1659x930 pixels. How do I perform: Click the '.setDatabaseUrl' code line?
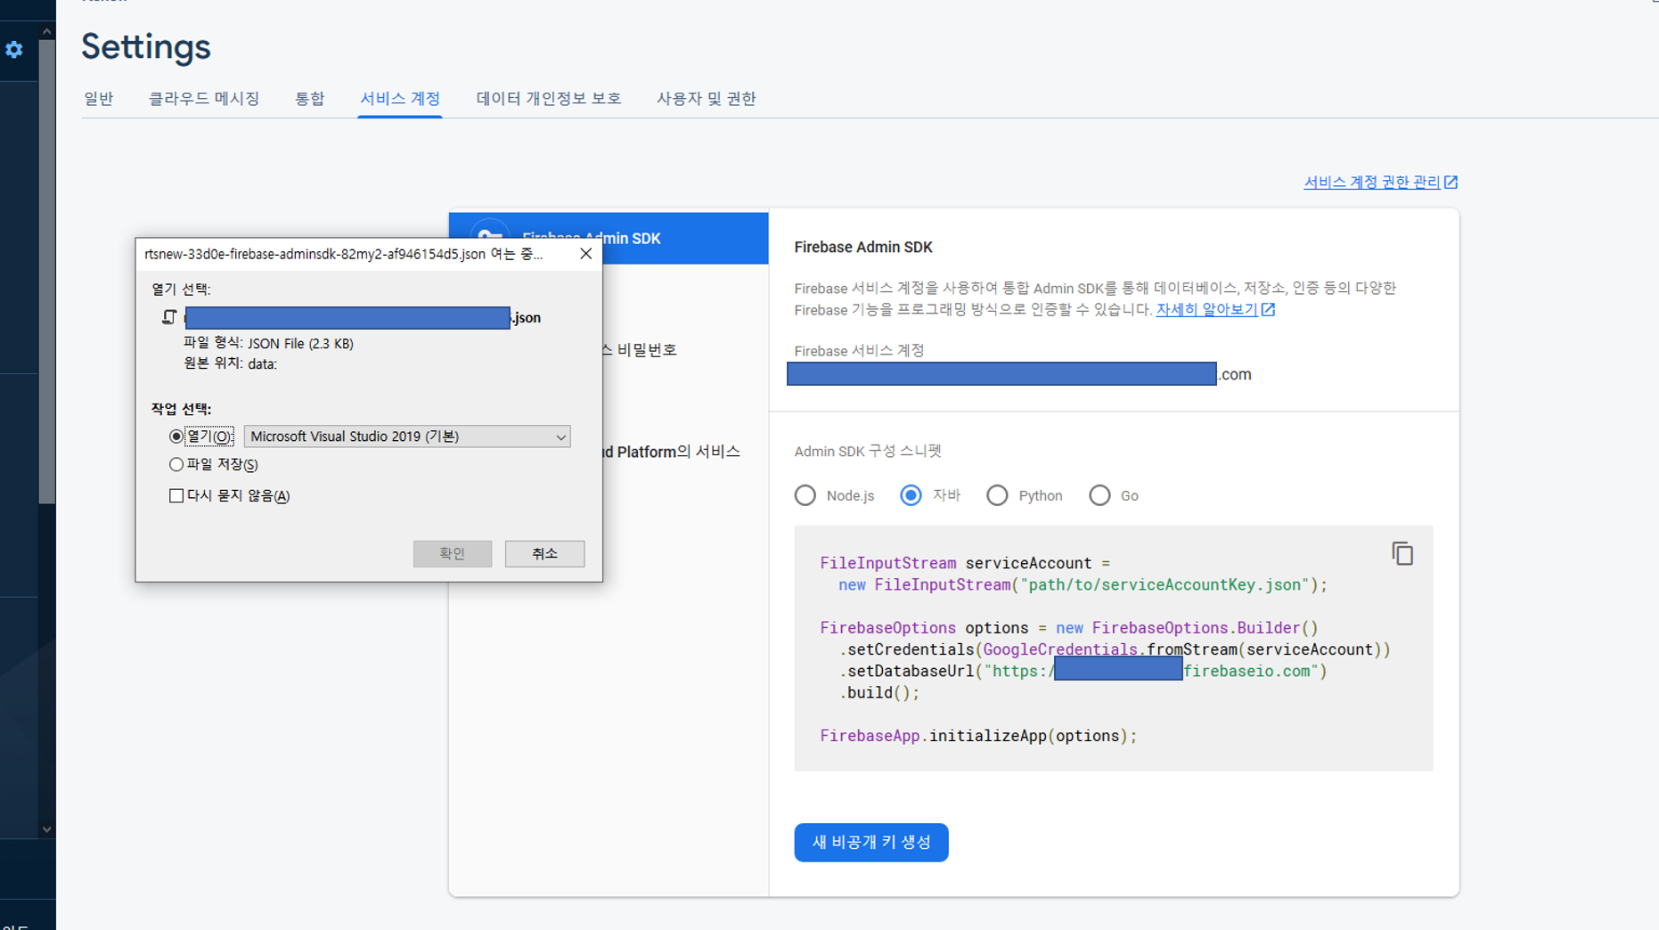(x=1083, y=671)
